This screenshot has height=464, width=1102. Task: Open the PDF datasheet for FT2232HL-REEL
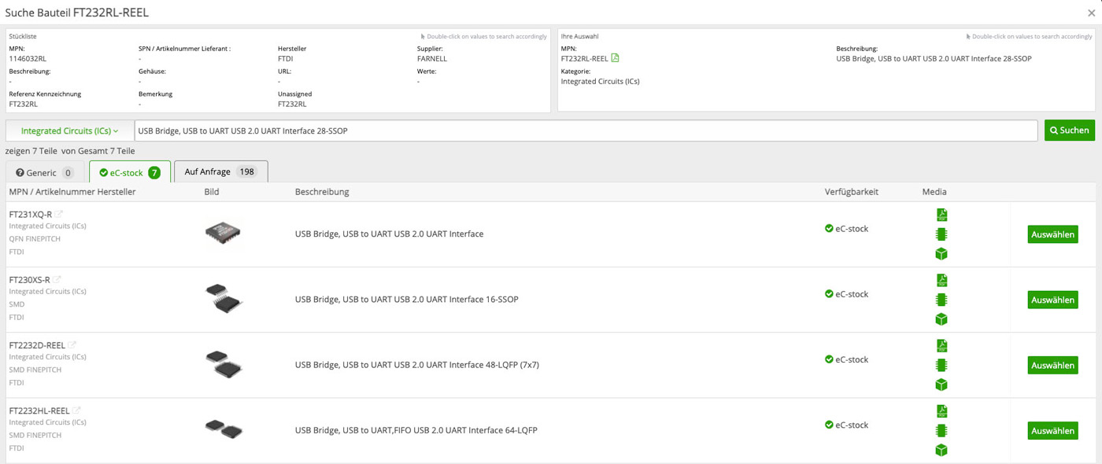(941, 411)
